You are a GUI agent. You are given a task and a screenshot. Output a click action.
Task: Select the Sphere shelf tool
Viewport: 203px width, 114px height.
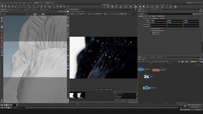point(6,7)
